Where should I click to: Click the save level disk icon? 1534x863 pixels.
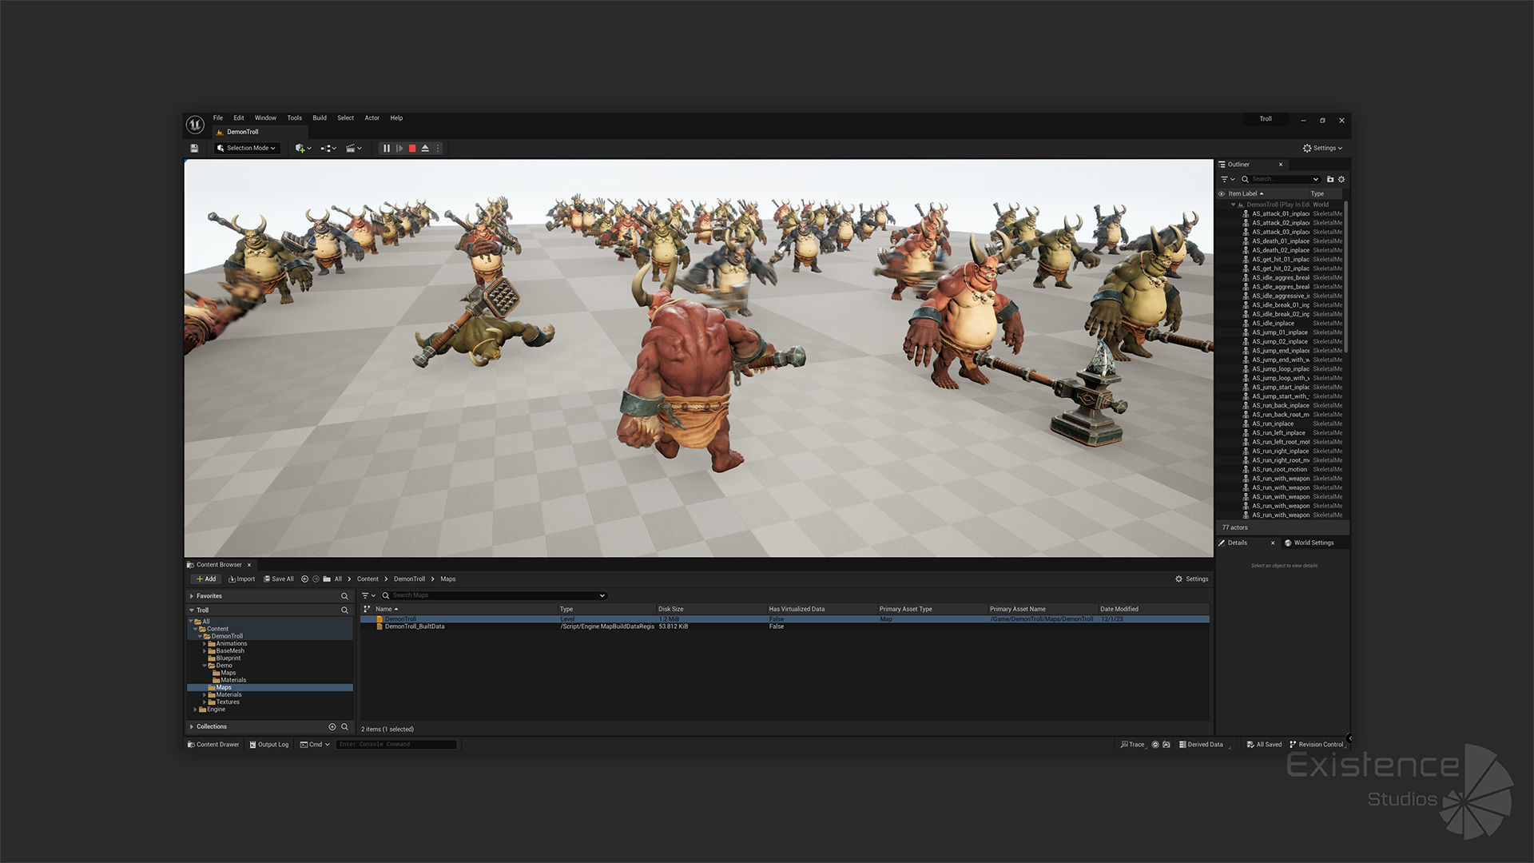tap(194, 149)
